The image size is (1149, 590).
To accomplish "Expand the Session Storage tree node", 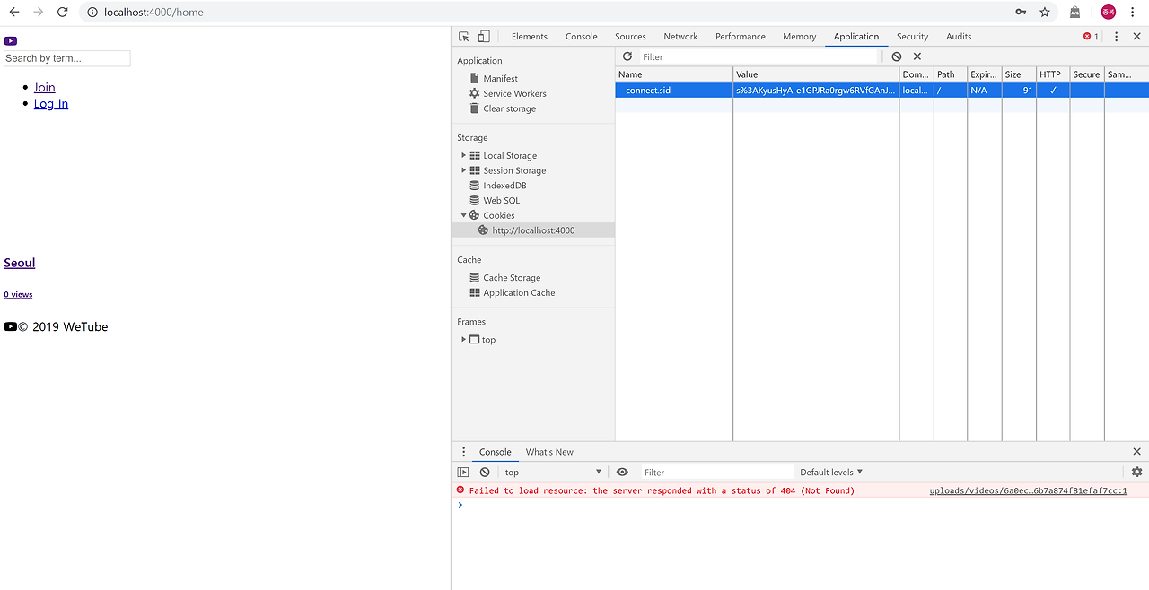I will point(464,170).
